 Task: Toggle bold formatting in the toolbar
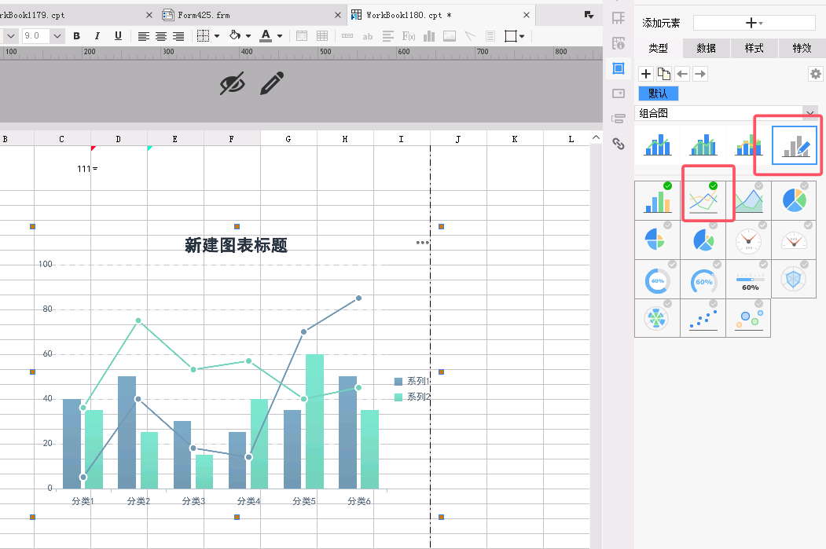(x=77, y=36)
